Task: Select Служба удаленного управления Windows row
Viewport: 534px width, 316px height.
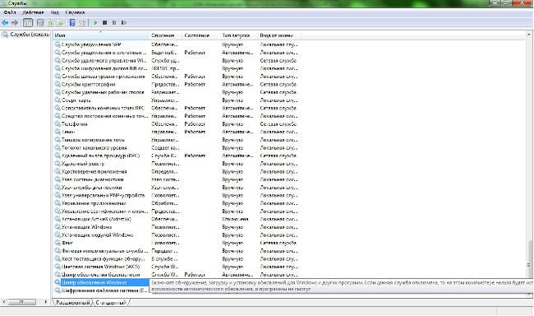Action: (177, 60)
